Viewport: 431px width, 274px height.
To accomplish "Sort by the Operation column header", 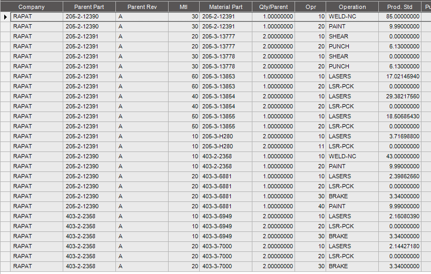I will pyautogui.click(x=352, y=7).
